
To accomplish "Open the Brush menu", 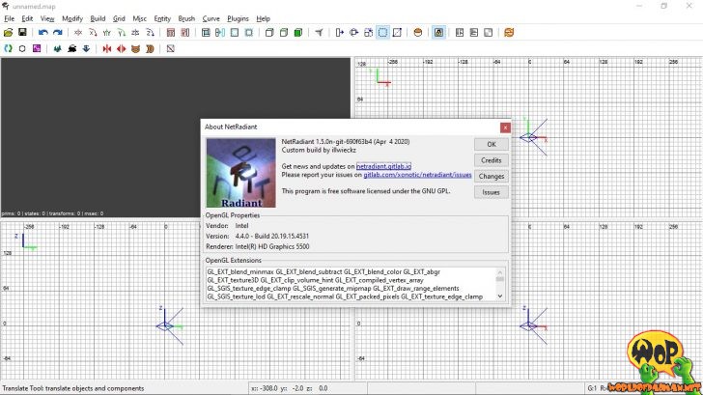I will click(186, 18).
